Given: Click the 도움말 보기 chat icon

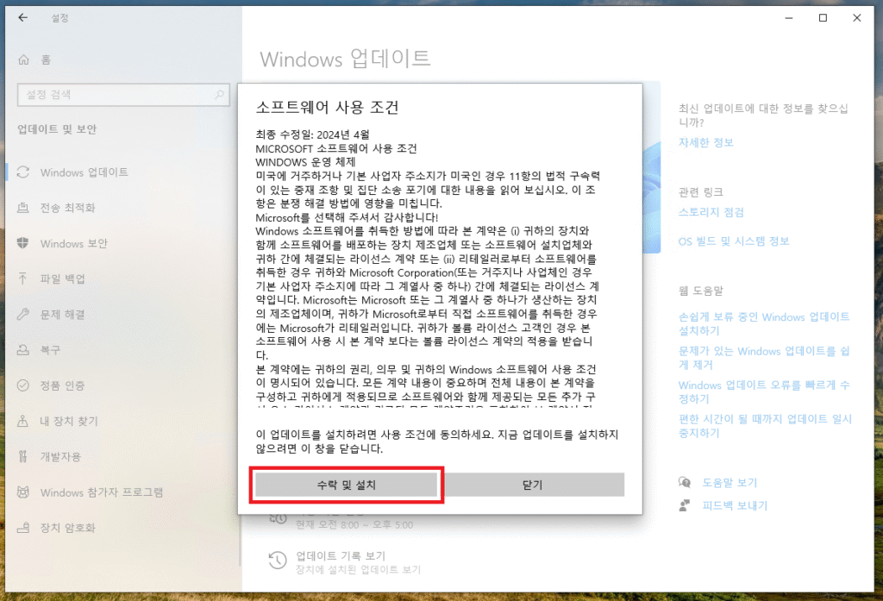Looking at the screenshot, I should [x=685, y=482].
